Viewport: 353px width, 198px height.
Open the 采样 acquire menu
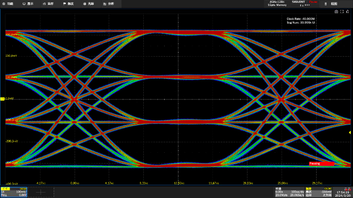coord(48,3)
